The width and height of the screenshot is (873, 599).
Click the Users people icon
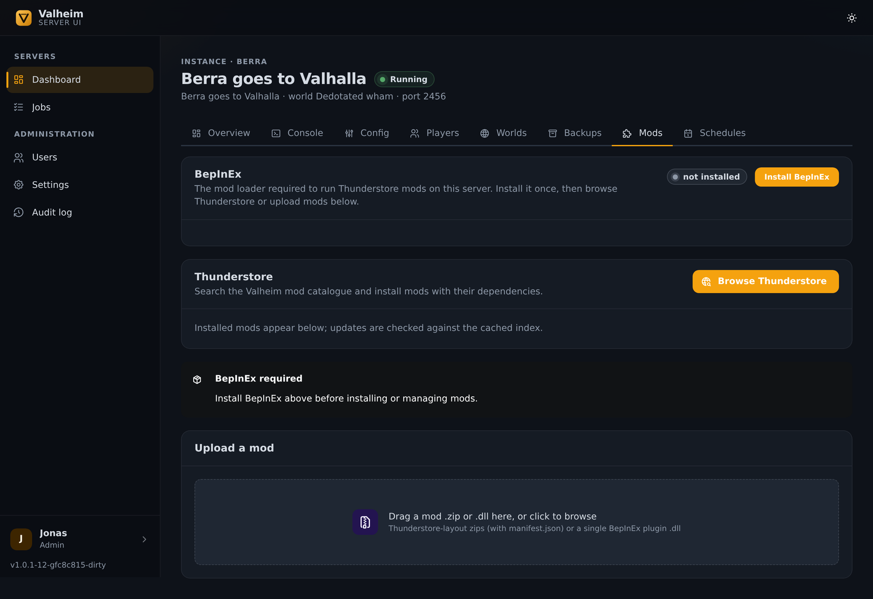(x=19, y=158)
